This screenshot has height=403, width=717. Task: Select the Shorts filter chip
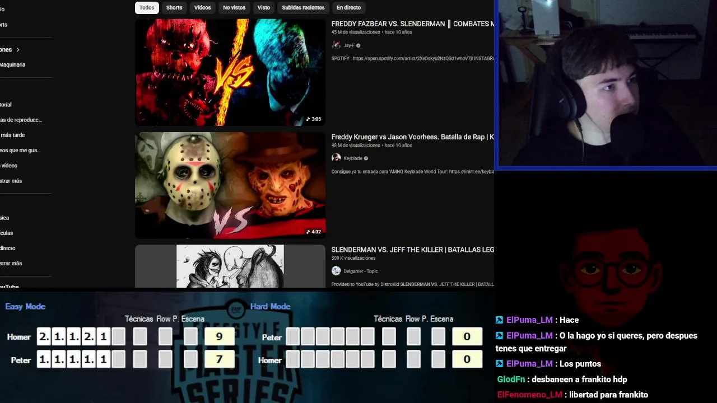pyautogui.click(x=174, y=7)
